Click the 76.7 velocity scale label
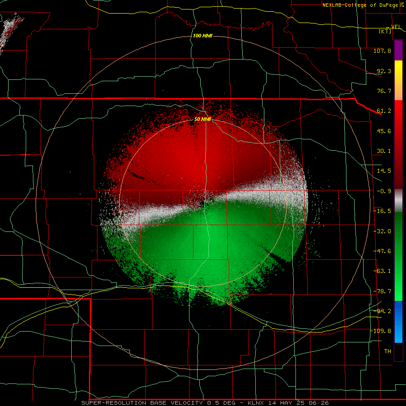 pos(384,91)
